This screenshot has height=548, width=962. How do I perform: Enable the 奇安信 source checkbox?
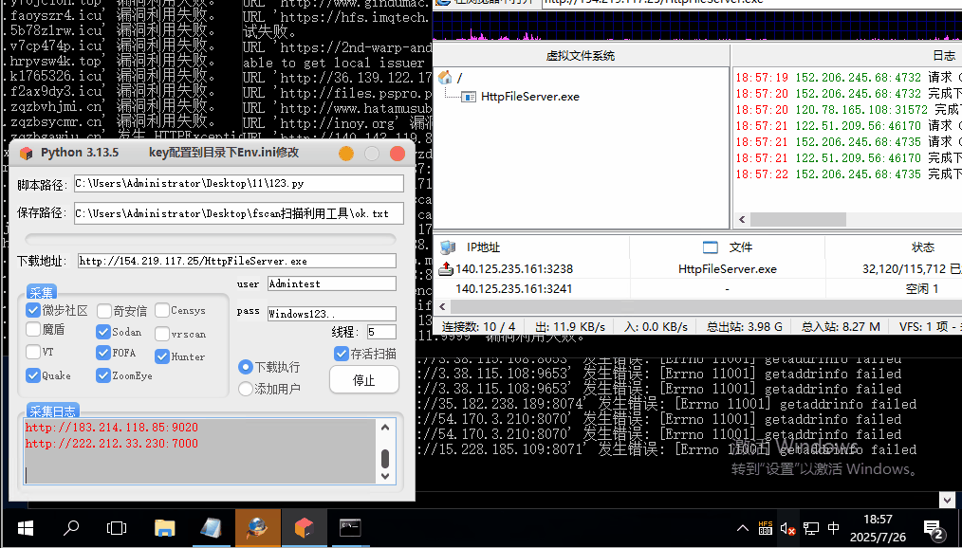pyautogui.click(x=103, y=311)
